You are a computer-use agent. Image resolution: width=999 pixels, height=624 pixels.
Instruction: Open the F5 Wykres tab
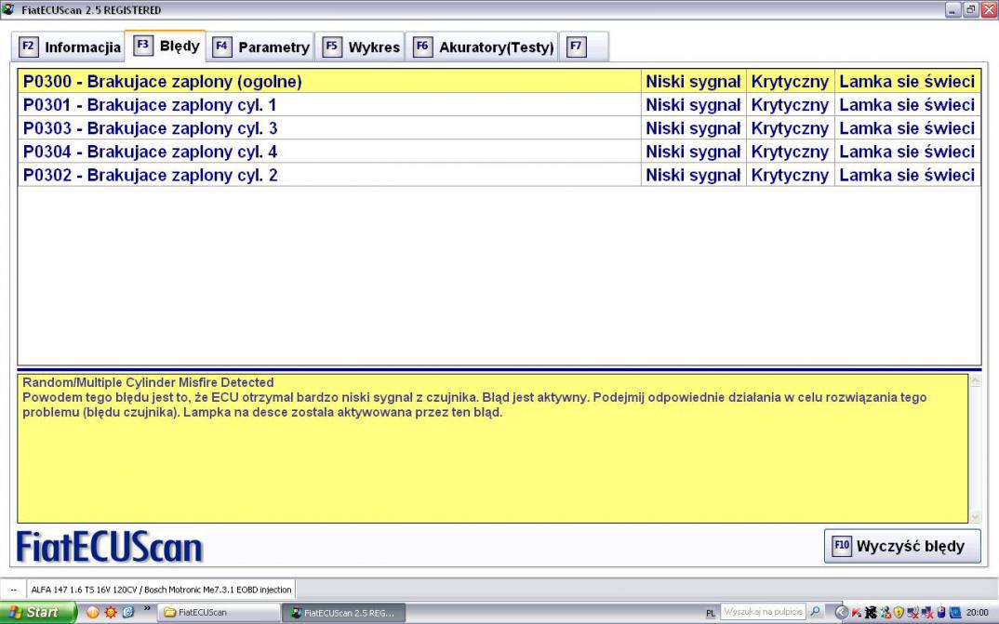pyautogui.click(x=360, y=47)
